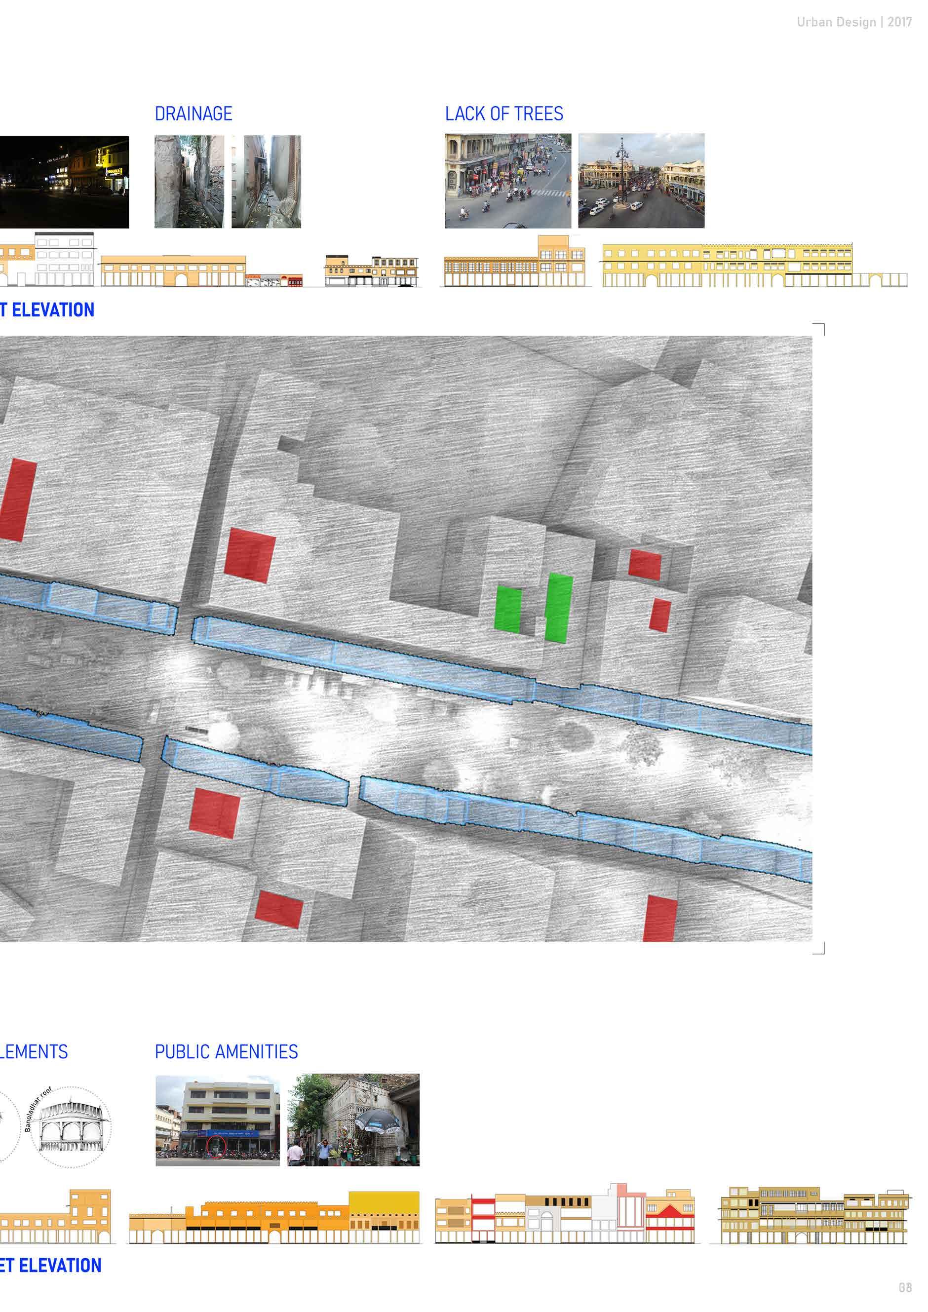
Task: Click the smallest red block on the map
Action: (x=660, y=615)
